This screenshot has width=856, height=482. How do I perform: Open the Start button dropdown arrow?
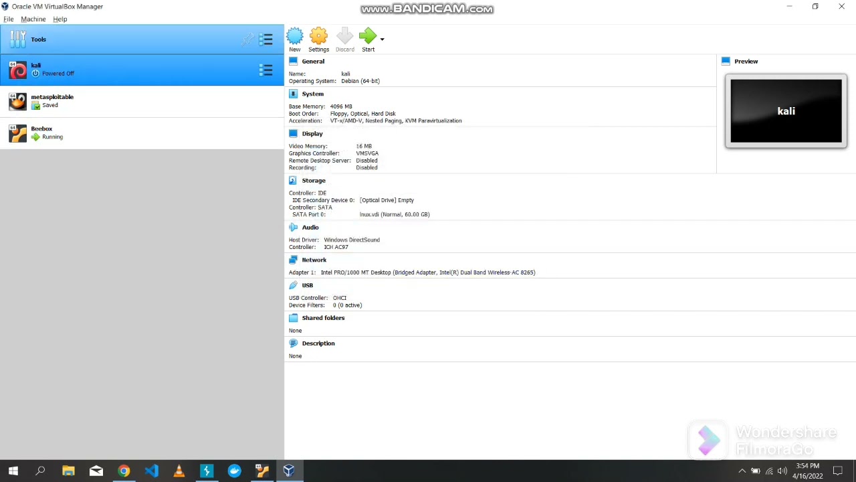382,39
